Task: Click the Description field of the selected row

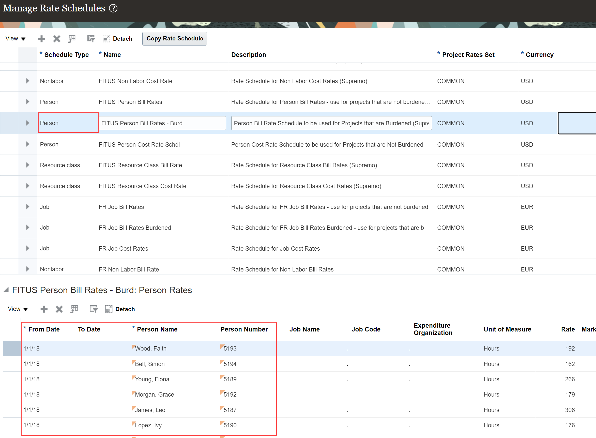Action: 331,123
